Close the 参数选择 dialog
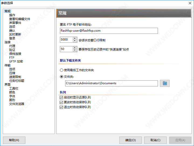The image size is (194, 146). (190, 3)
